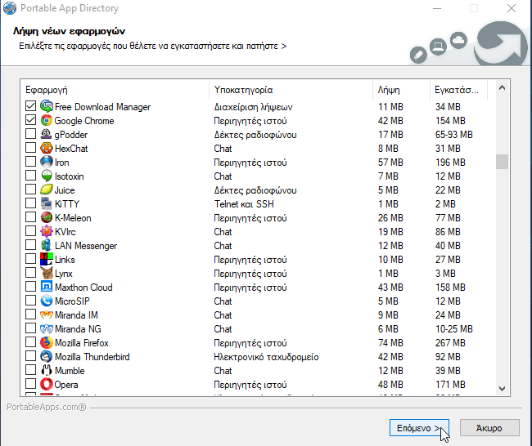The height and width of the screenshot is (446, 532).
Task: Sort by the Λήψη column header
Action: click(x=401, y=90)
